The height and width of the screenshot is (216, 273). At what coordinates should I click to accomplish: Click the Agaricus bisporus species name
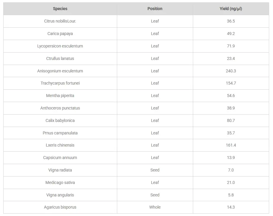tap(60, 207)
